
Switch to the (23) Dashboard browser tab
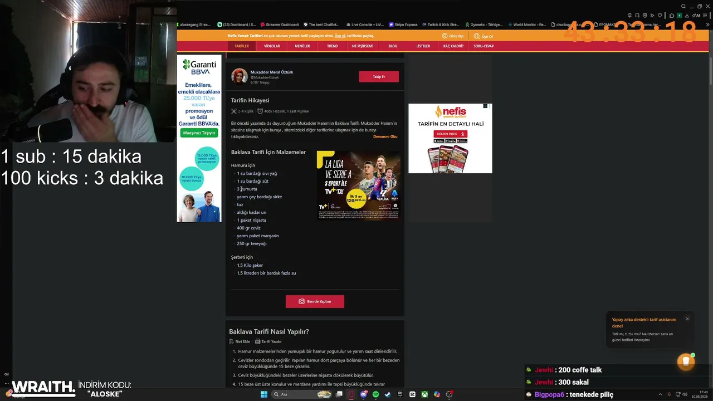(x=237, y=25)
